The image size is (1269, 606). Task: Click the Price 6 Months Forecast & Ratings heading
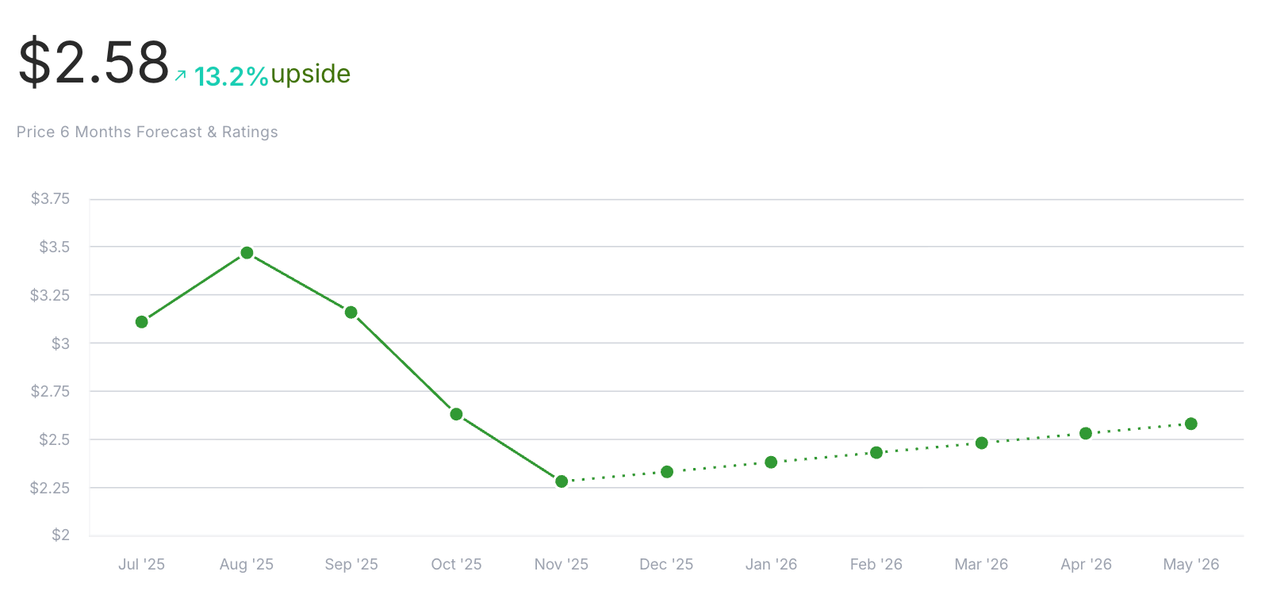click(147, 132)
